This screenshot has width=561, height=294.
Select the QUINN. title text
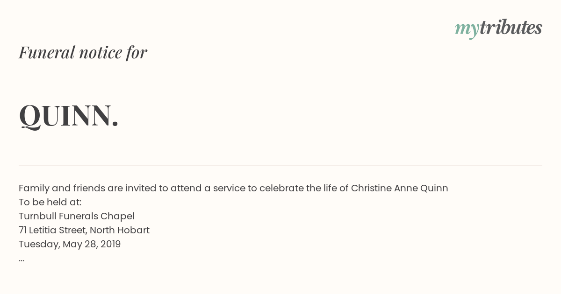point(69,115)
